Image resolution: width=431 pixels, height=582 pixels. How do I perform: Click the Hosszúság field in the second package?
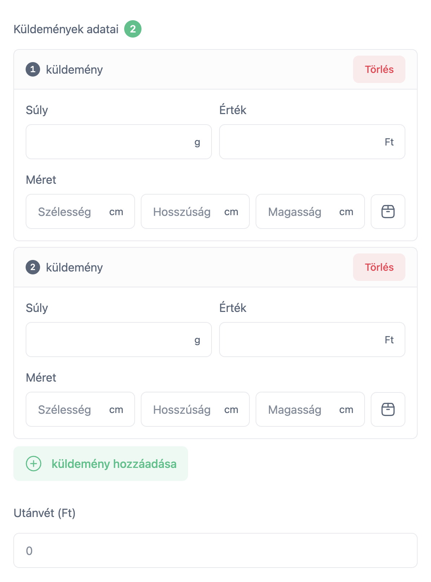click(195, 409)
